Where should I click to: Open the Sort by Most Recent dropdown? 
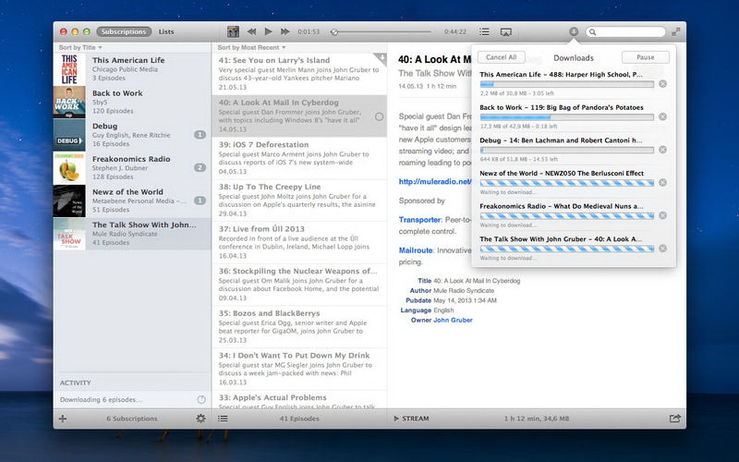pos(251,47)
